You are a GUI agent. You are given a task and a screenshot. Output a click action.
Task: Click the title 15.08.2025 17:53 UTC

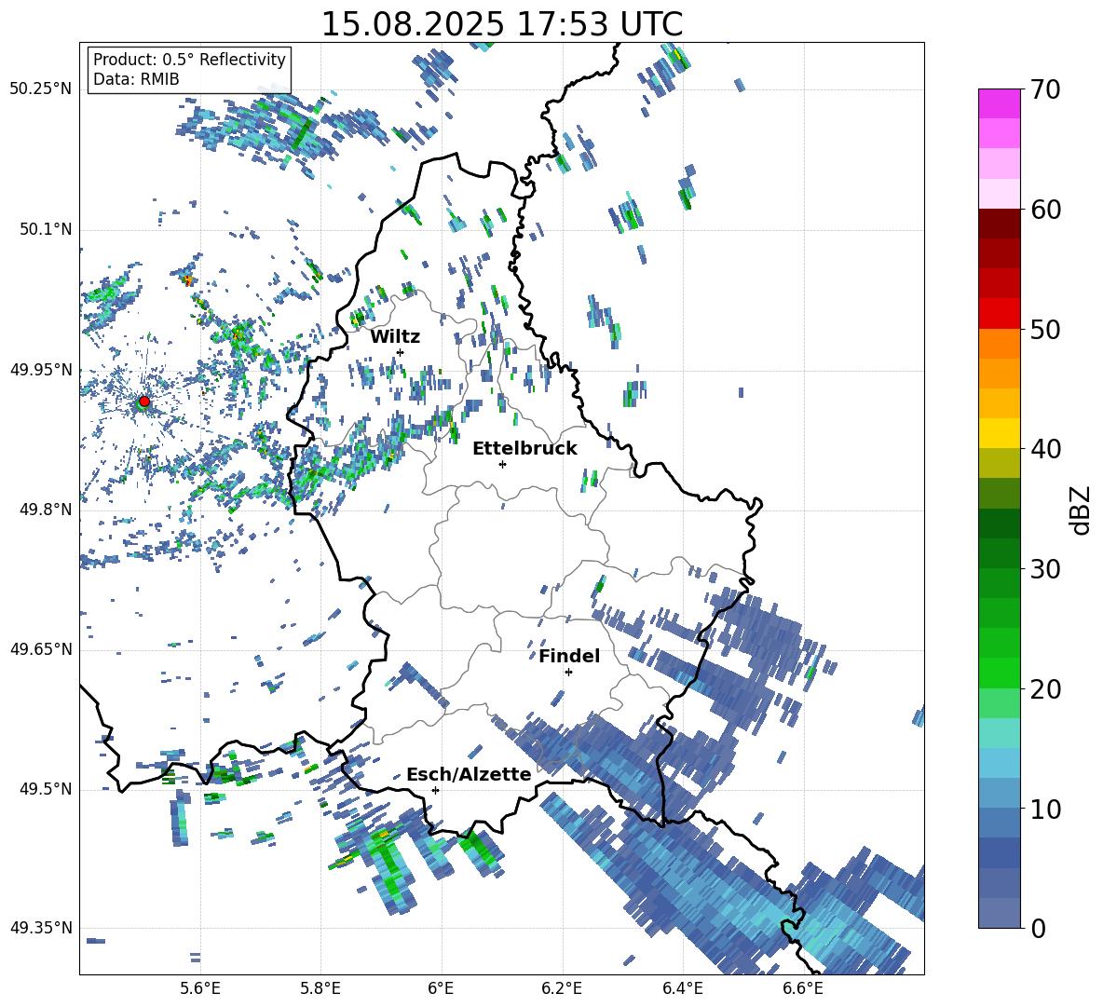click(x=502, y=24)
